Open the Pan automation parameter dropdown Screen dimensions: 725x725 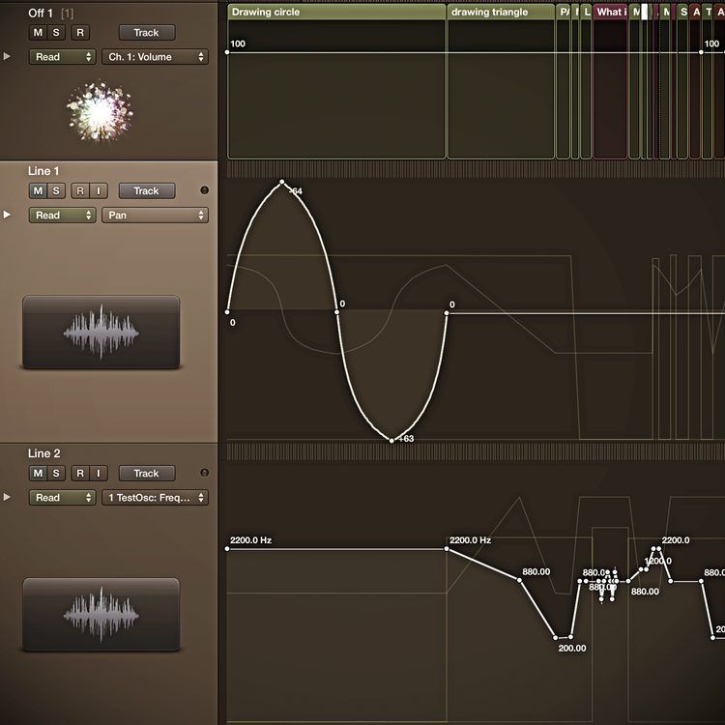point(155,216)
